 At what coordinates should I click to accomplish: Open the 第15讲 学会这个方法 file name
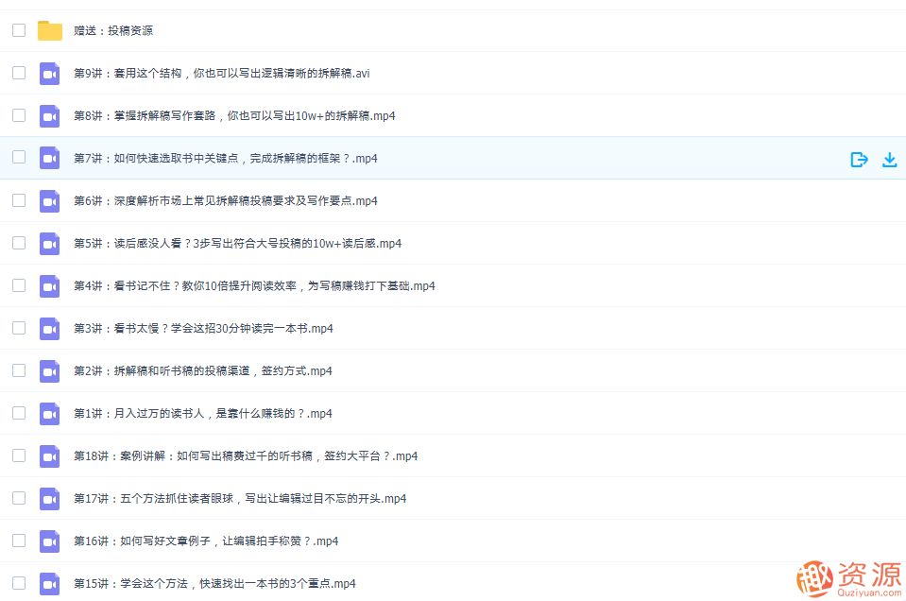[214, 584]
